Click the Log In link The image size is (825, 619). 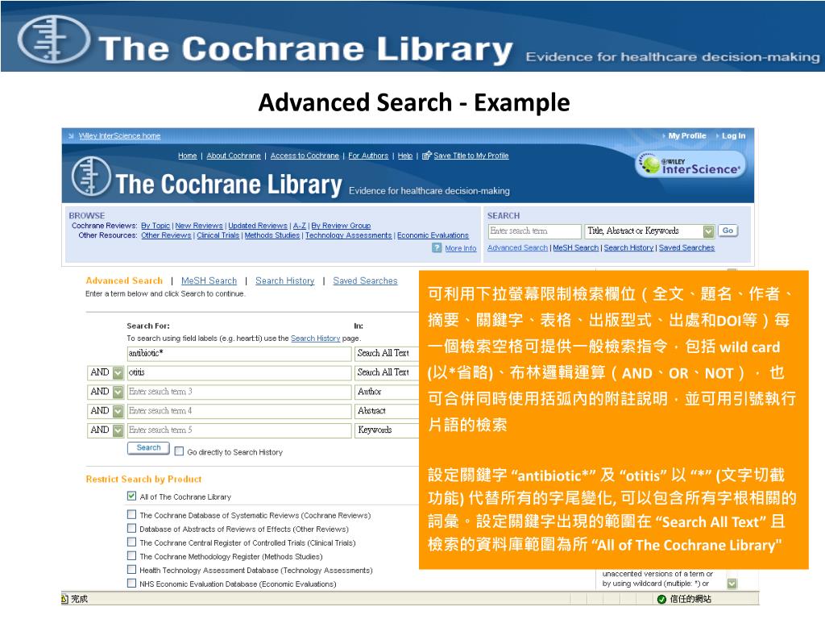[x=733, y=135]
